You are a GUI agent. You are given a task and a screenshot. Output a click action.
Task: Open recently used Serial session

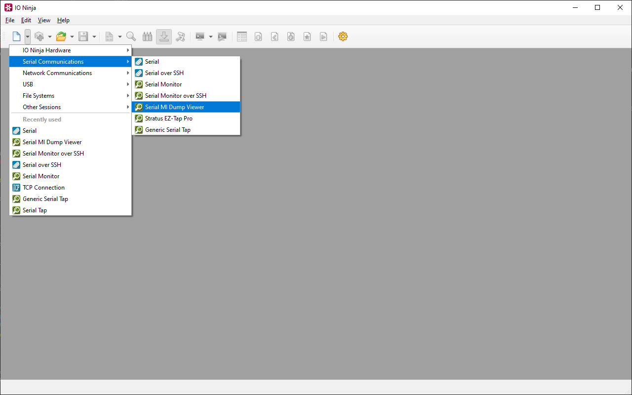click(71, 131)
